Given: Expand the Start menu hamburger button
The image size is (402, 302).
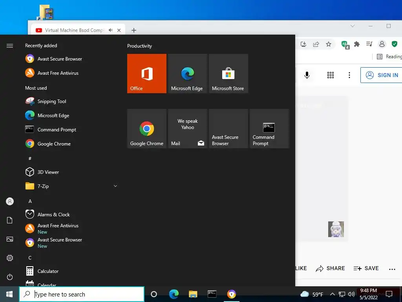Looking at the screenshot, I should click(10, 46).
